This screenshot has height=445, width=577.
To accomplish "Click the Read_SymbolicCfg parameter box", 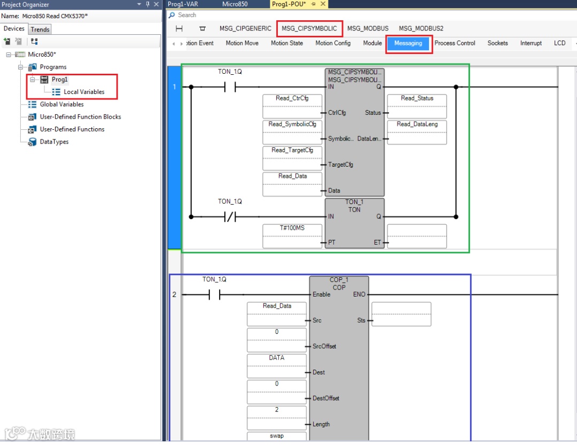I will click(x=292, y=132).
